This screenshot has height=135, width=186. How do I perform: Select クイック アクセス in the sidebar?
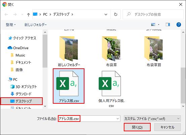click(22, 38)
